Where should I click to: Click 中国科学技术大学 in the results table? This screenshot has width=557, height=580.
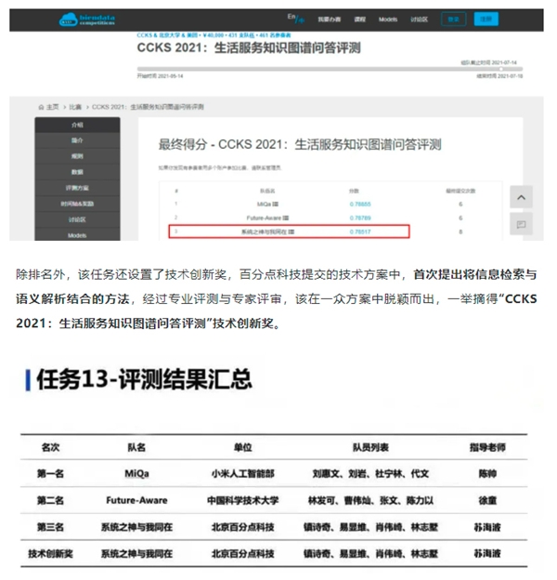coord(242,501)
